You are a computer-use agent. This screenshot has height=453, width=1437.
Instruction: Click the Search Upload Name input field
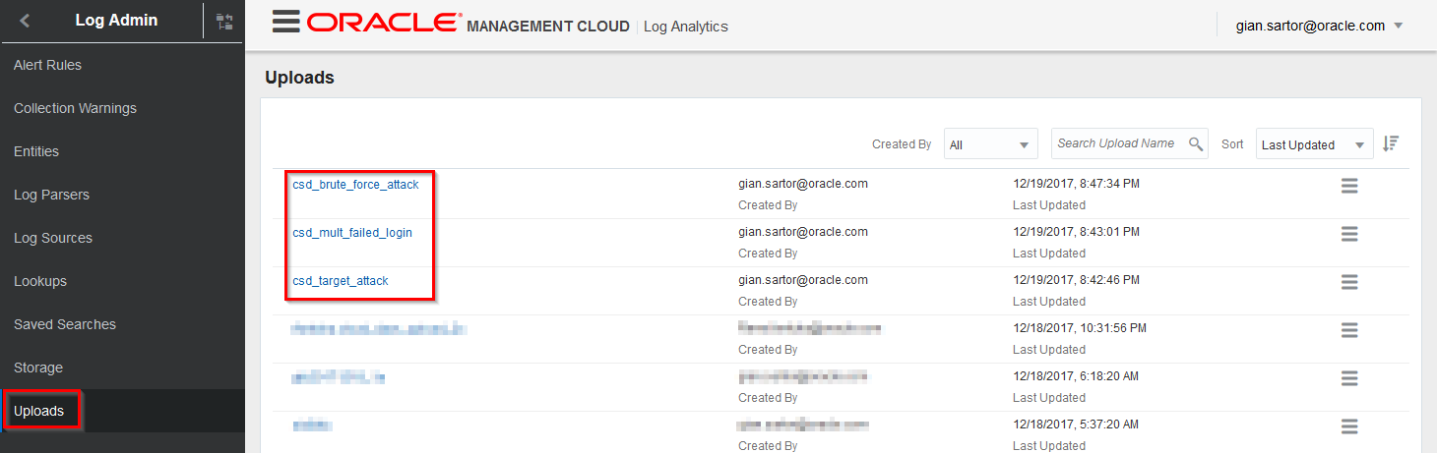(x=1118, y=143)
